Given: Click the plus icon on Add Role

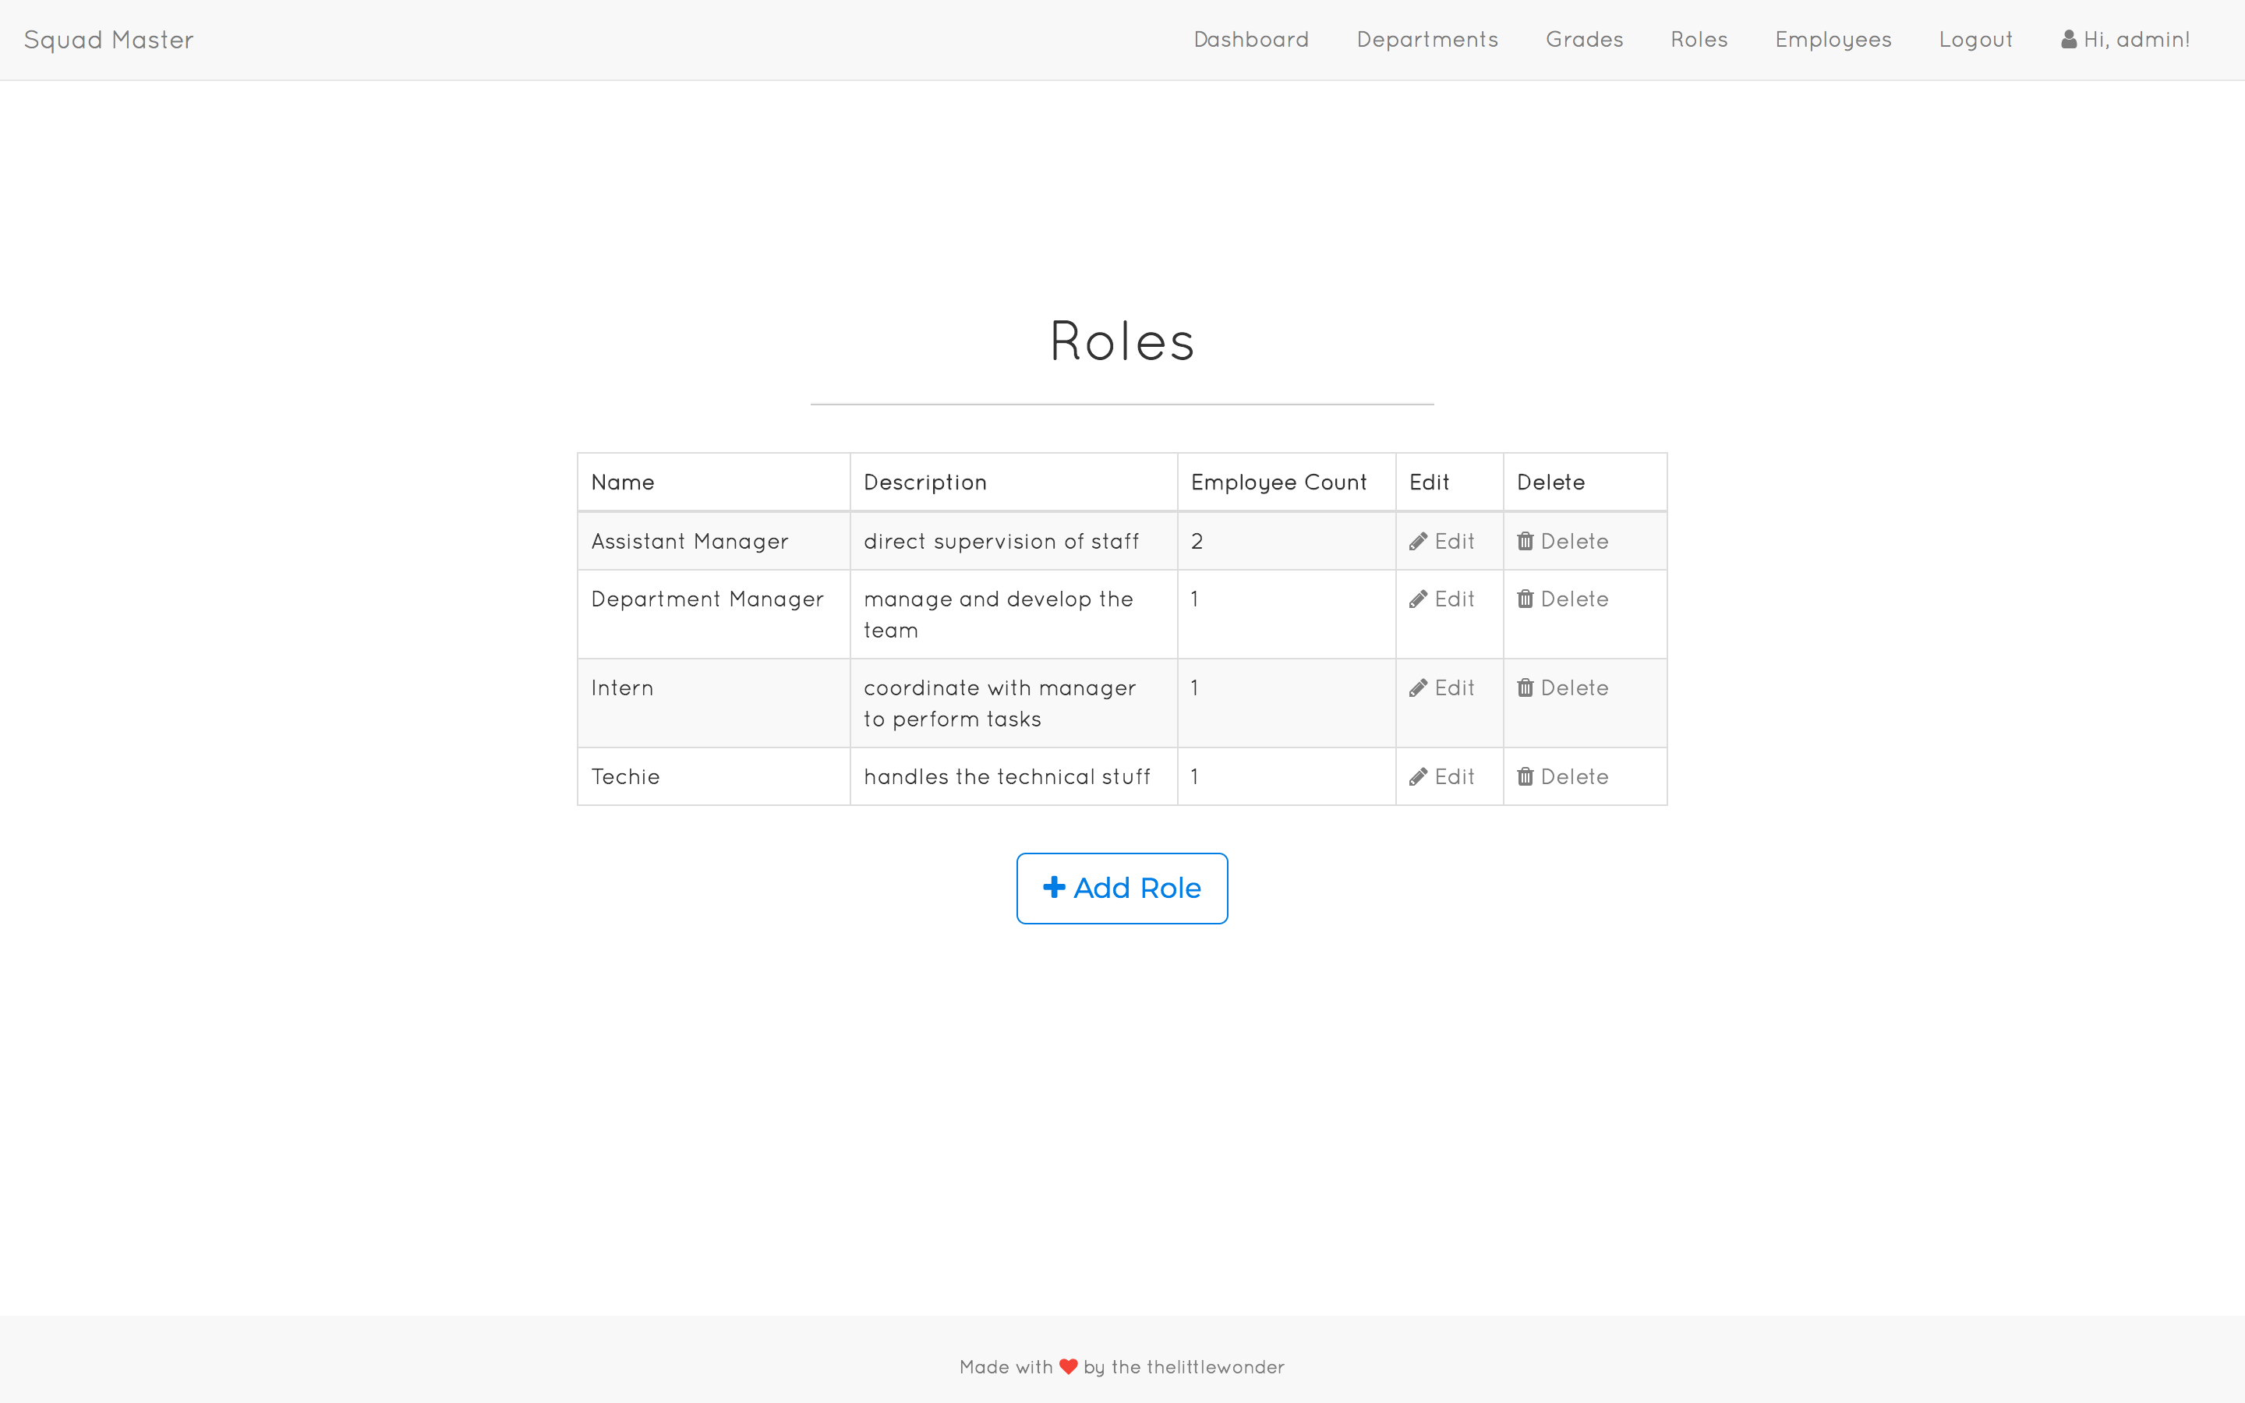Looking at the screenshot, I should (x=1054, y=887).
